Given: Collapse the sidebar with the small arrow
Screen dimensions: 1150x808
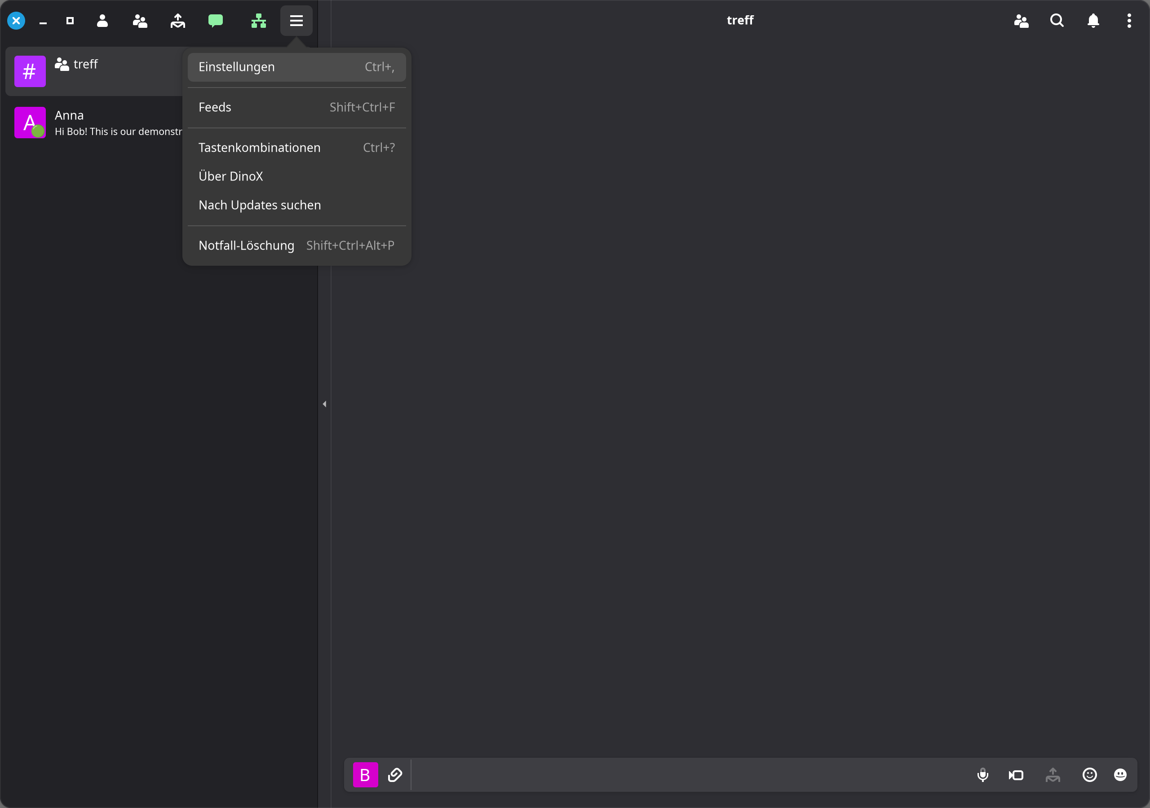Looking at the screenshot, I should click(x=325, y=404).
